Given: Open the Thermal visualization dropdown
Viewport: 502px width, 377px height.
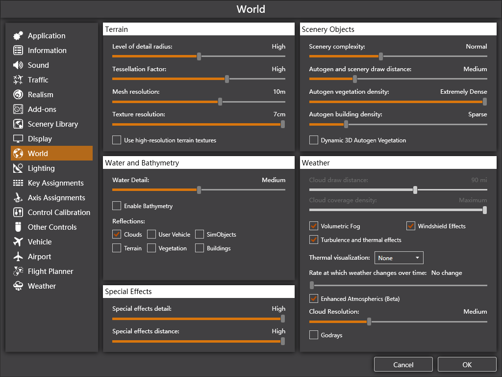Looking at the screenshot, I should 399,258.
